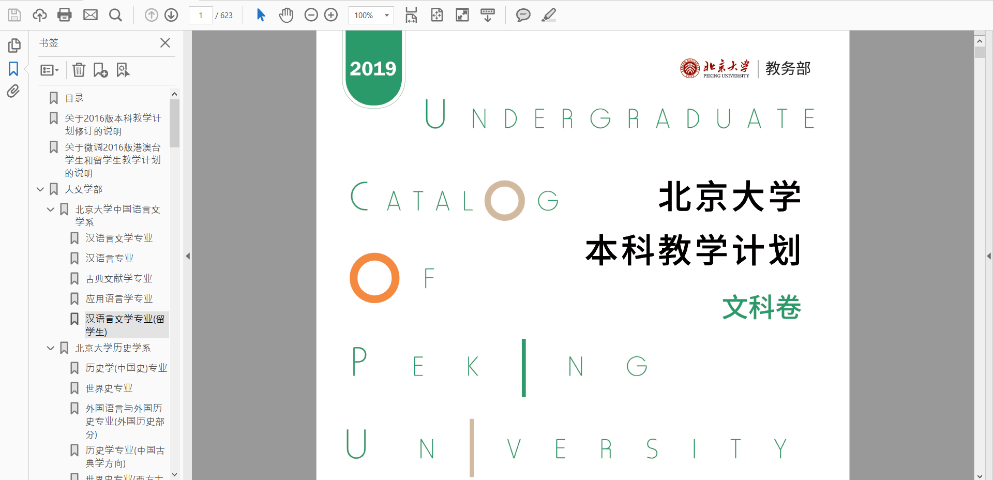Screen dimensions: 993x480
Task: Click the Save file icon
Action: (14, 15)
